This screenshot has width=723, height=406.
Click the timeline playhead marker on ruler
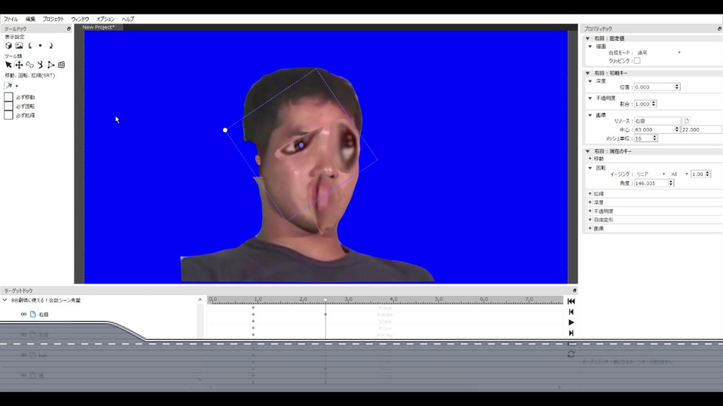[325, 300]
